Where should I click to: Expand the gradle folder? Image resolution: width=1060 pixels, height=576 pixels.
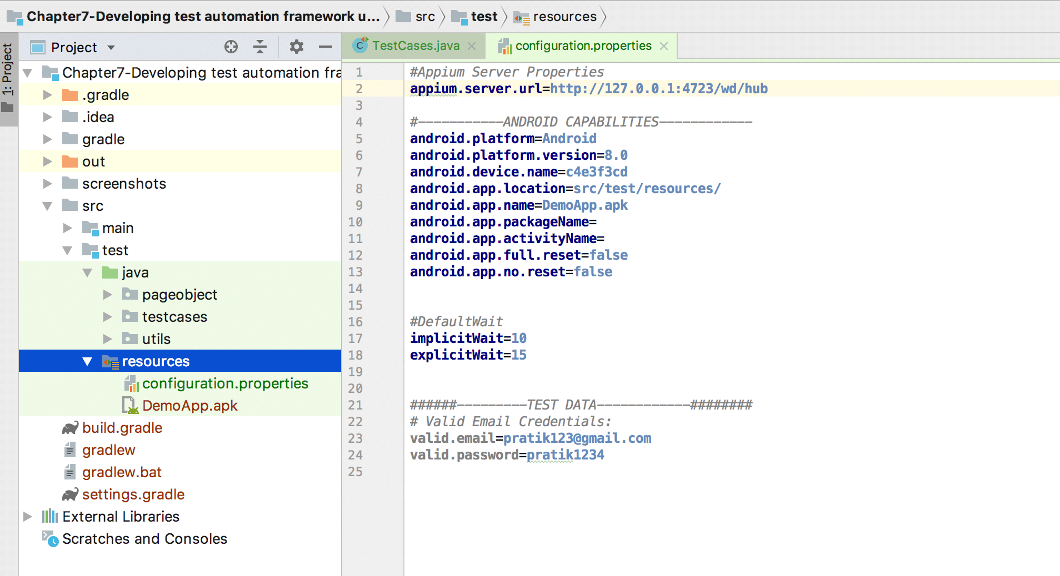48,139
